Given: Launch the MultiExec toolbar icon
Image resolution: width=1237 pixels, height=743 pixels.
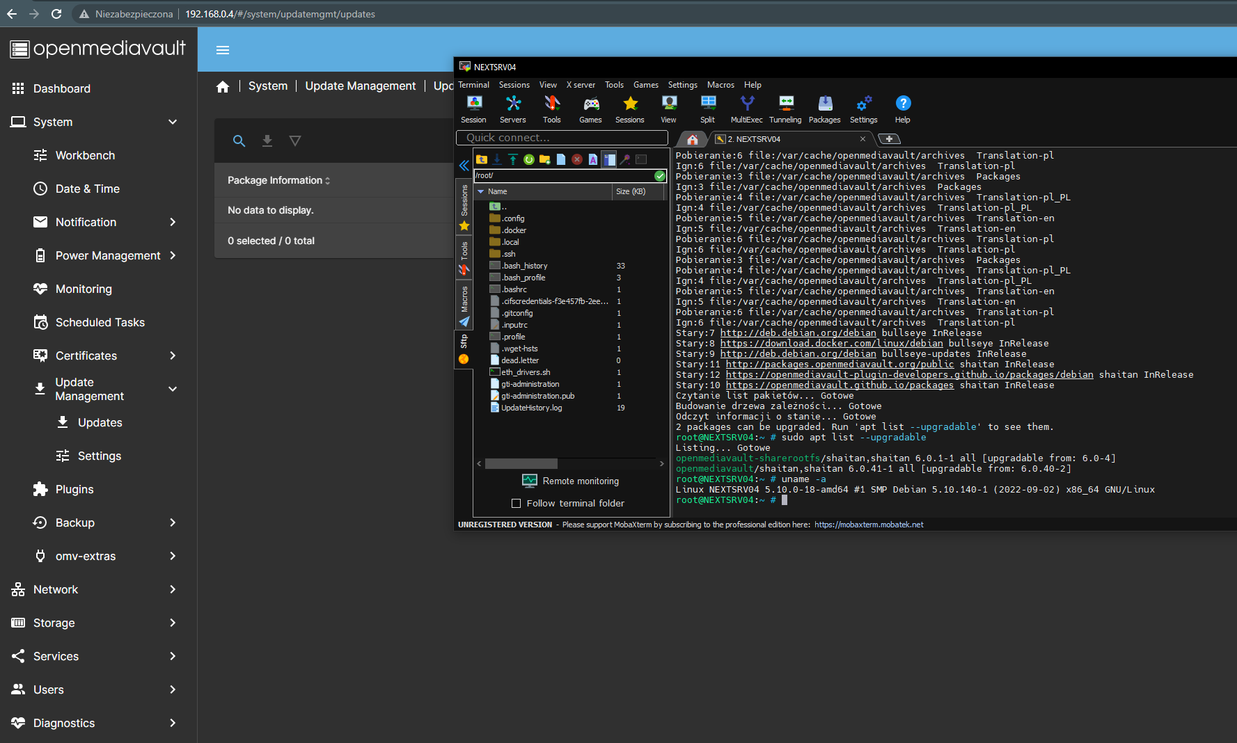Looking at the screenshot, I should (x=747, y=109).
